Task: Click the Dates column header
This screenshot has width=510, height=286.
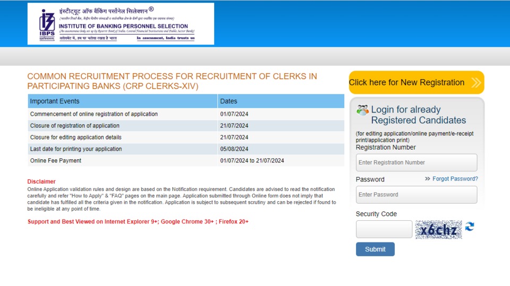Action: coord(281,101)
